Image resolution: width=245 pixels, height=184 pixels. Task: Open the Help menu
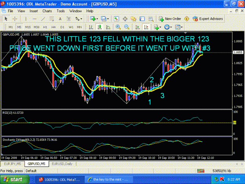(x=90, y=11)
